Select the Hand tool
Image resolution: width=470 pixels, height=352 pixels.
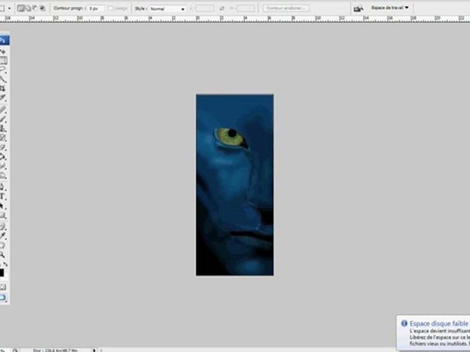[3, 245]
